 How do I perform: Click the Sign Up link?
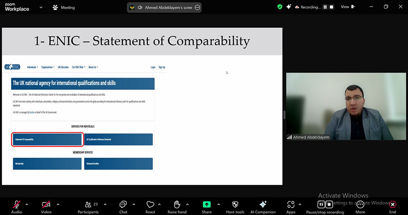click(162, 67)
